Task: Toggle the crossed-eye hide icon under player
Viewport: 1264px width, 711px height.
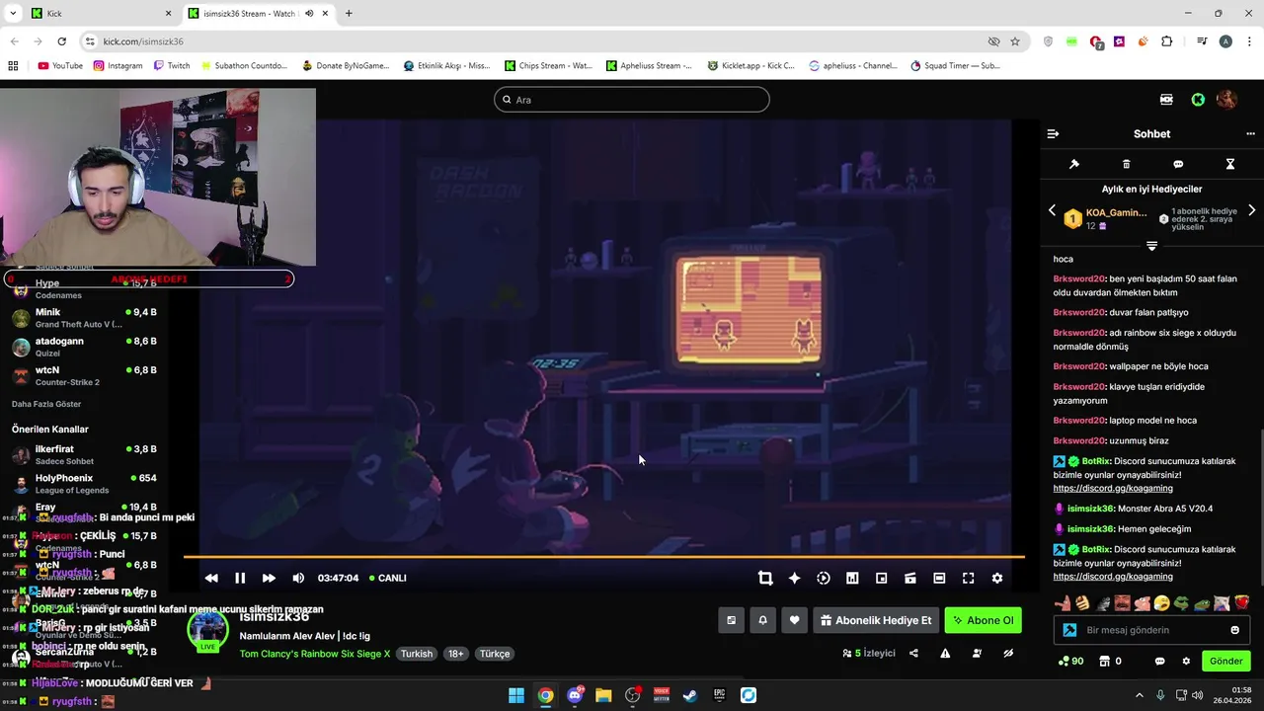Action: 1008,653
